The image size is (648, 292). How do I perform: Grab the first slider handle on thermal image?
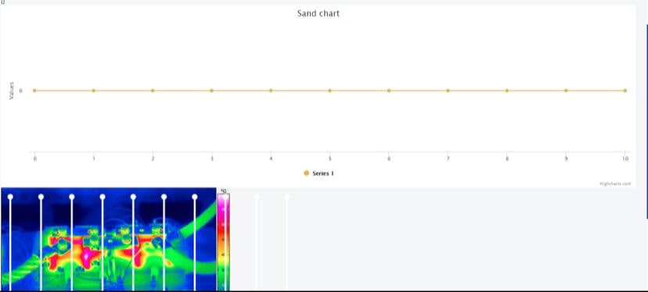point(10,198)
